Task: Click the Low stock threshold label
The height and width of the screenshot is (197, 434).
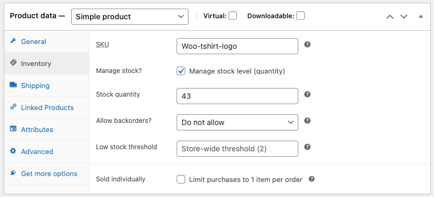Action: point(126,147)
